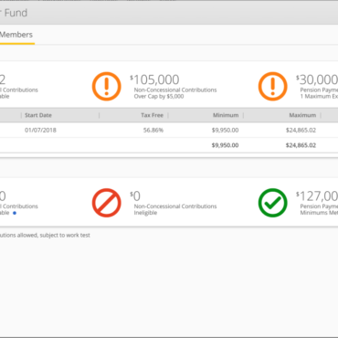
Task: Click the Non-Concessional Contributions Ineligible label
Action: click(175, 209)
